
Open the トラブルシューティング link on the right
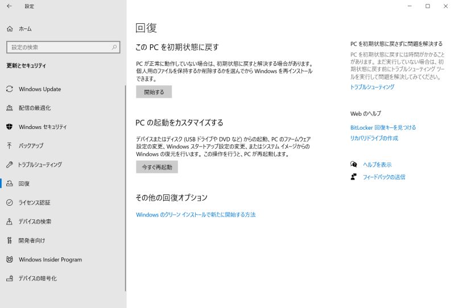(x=373, y=87)
